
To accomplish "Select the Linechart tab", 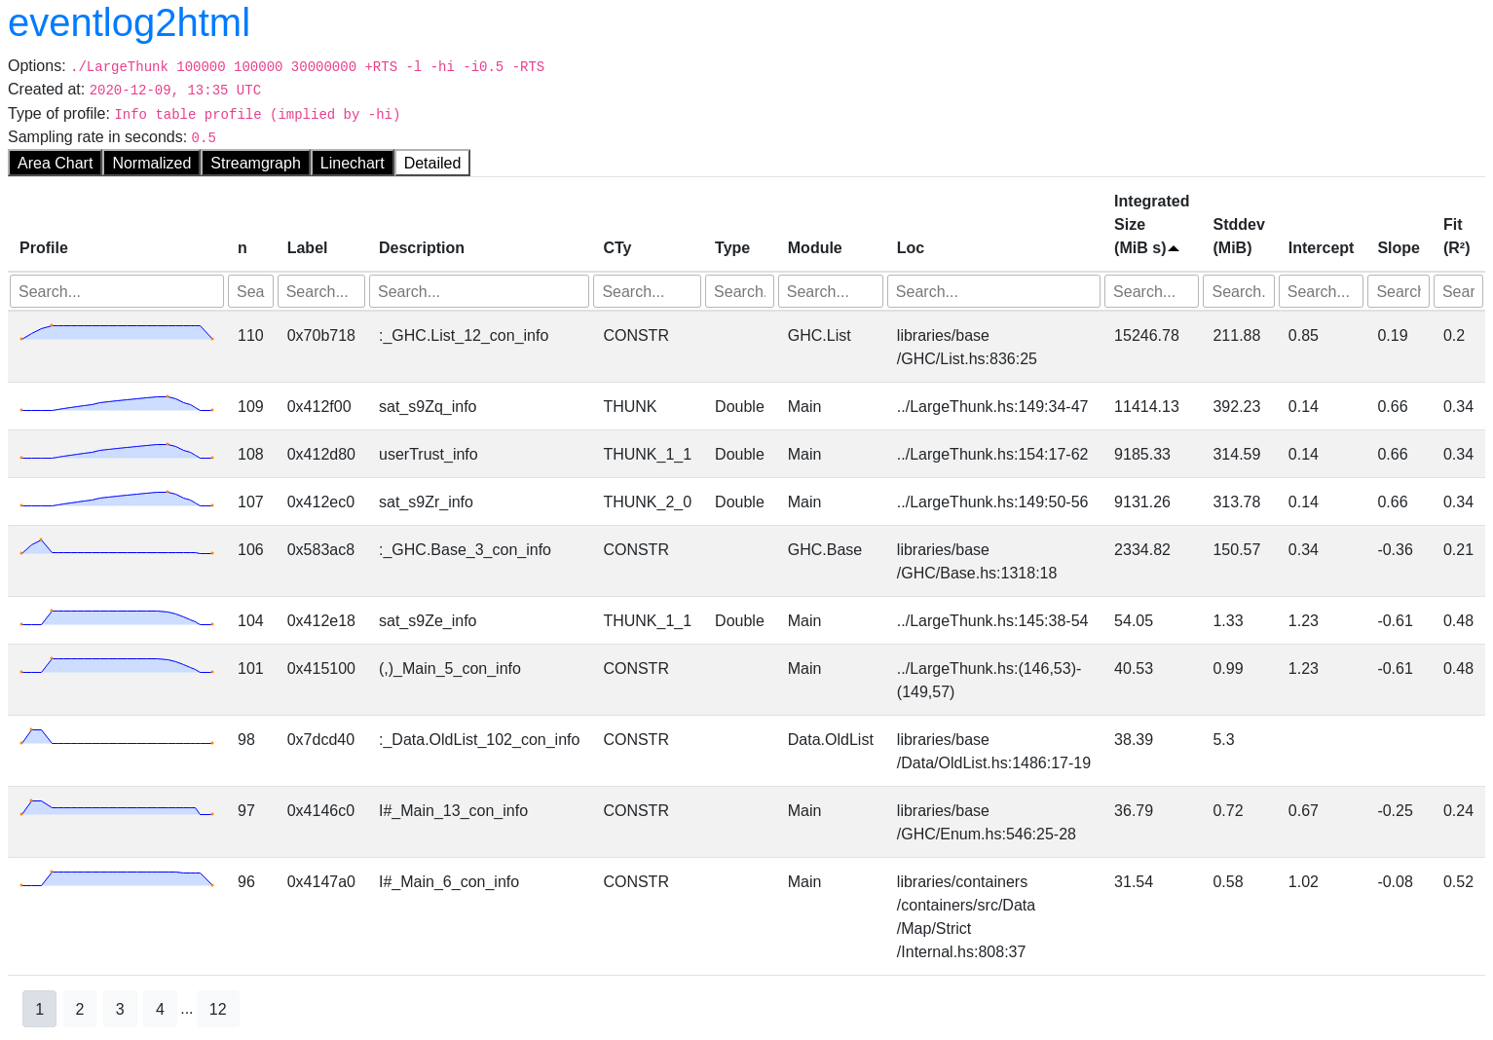I will 352,163.
